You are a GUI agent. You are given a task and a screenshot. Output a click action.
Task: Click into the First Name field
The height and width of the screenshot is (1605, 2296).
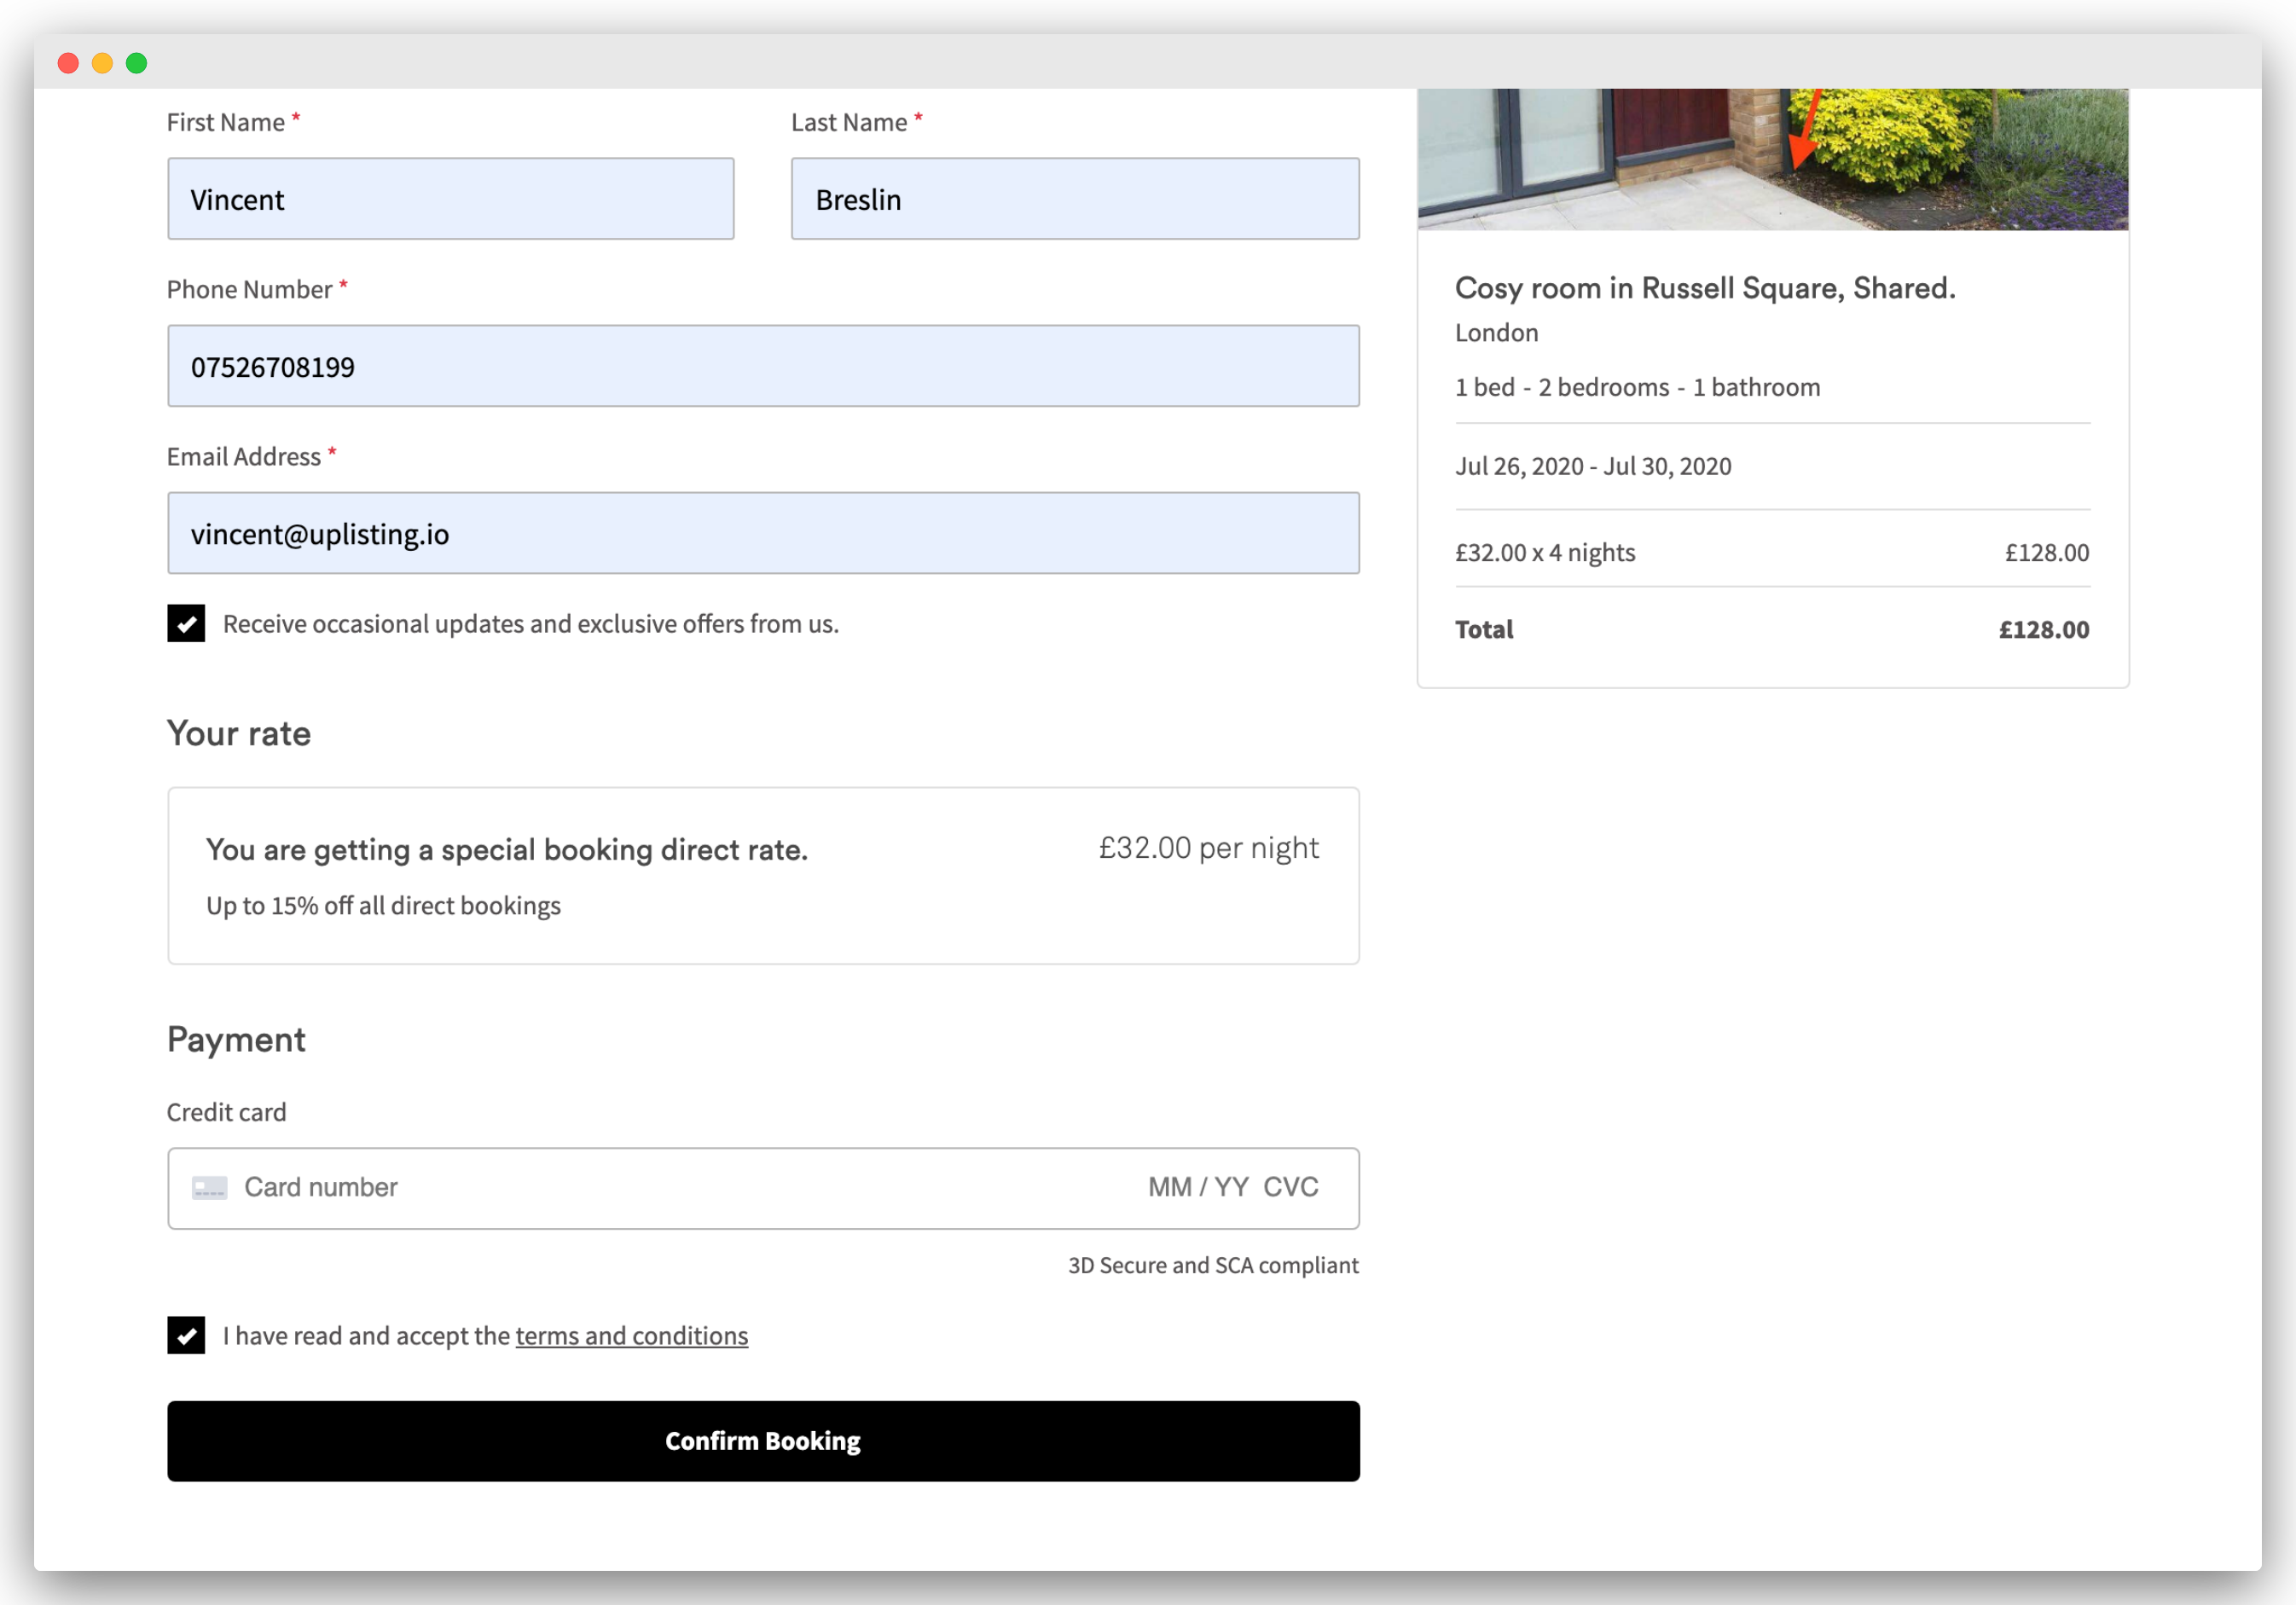coord(450,199)
